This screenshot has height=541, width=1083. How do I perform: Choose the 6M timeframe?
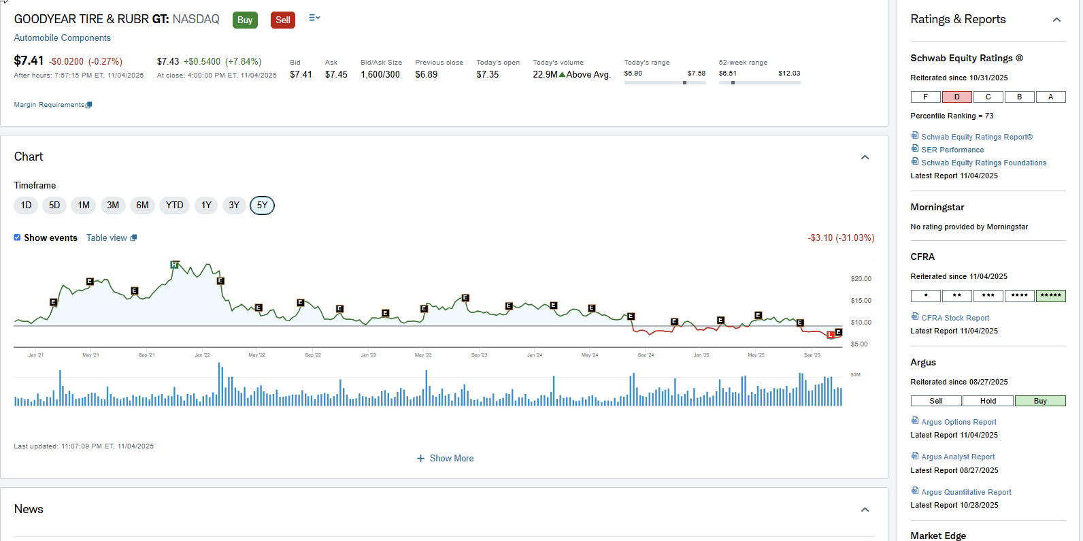(x=142, y=206)
